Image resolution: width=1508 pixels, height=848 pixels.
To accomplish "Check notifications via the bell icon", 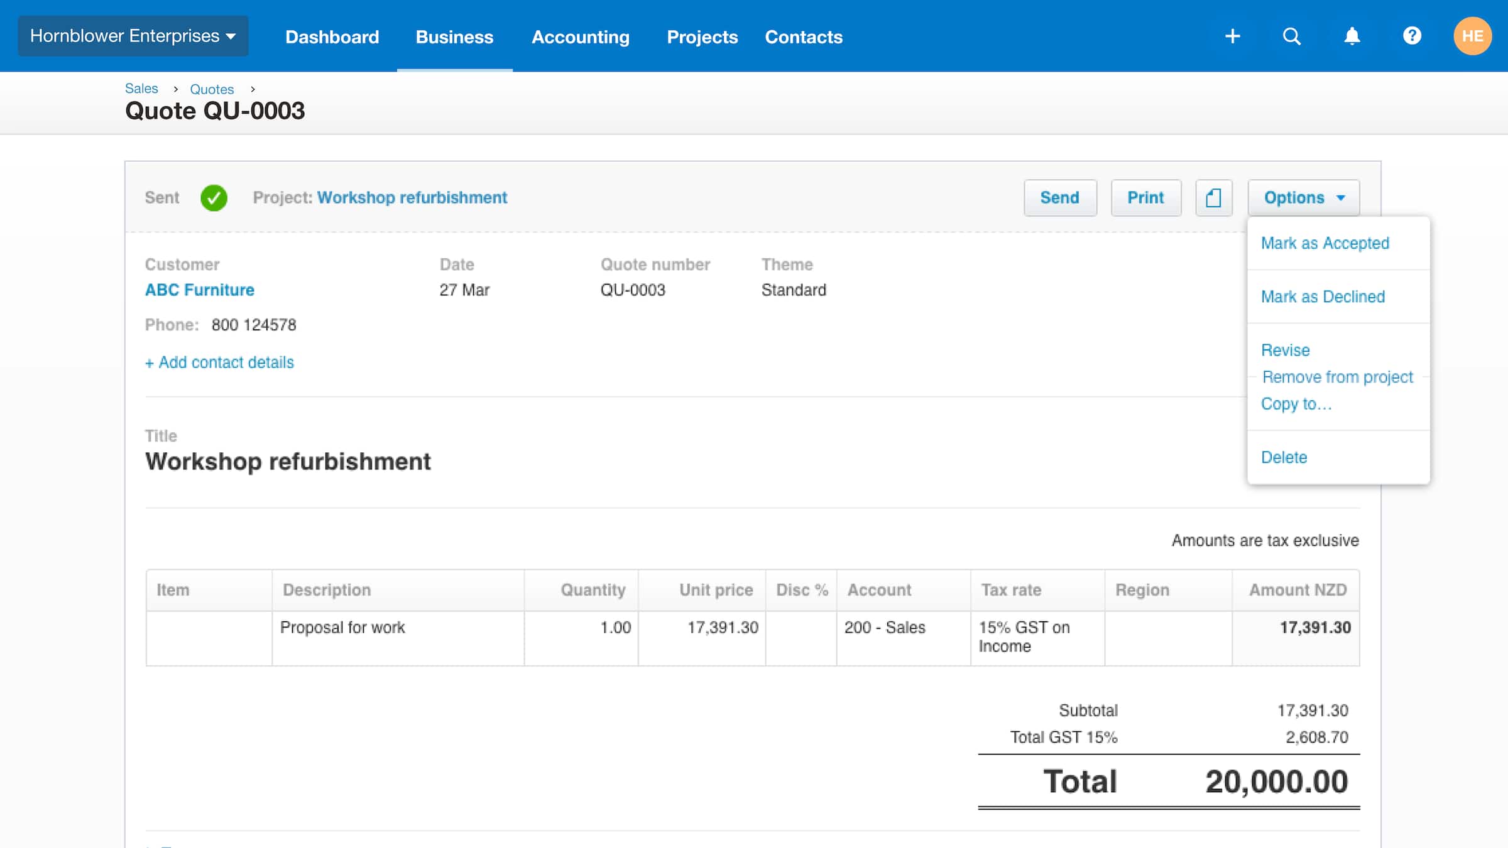I will [1352, 36].
